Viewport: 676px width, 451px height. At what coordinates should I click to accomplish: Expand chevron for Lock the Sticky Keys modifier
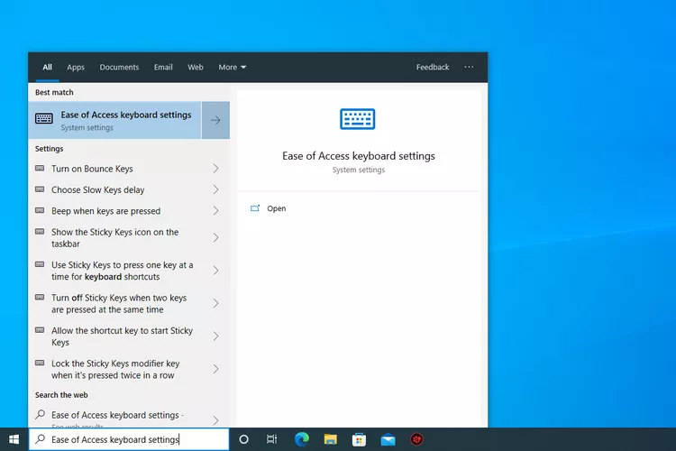click(x=216, y=369)
